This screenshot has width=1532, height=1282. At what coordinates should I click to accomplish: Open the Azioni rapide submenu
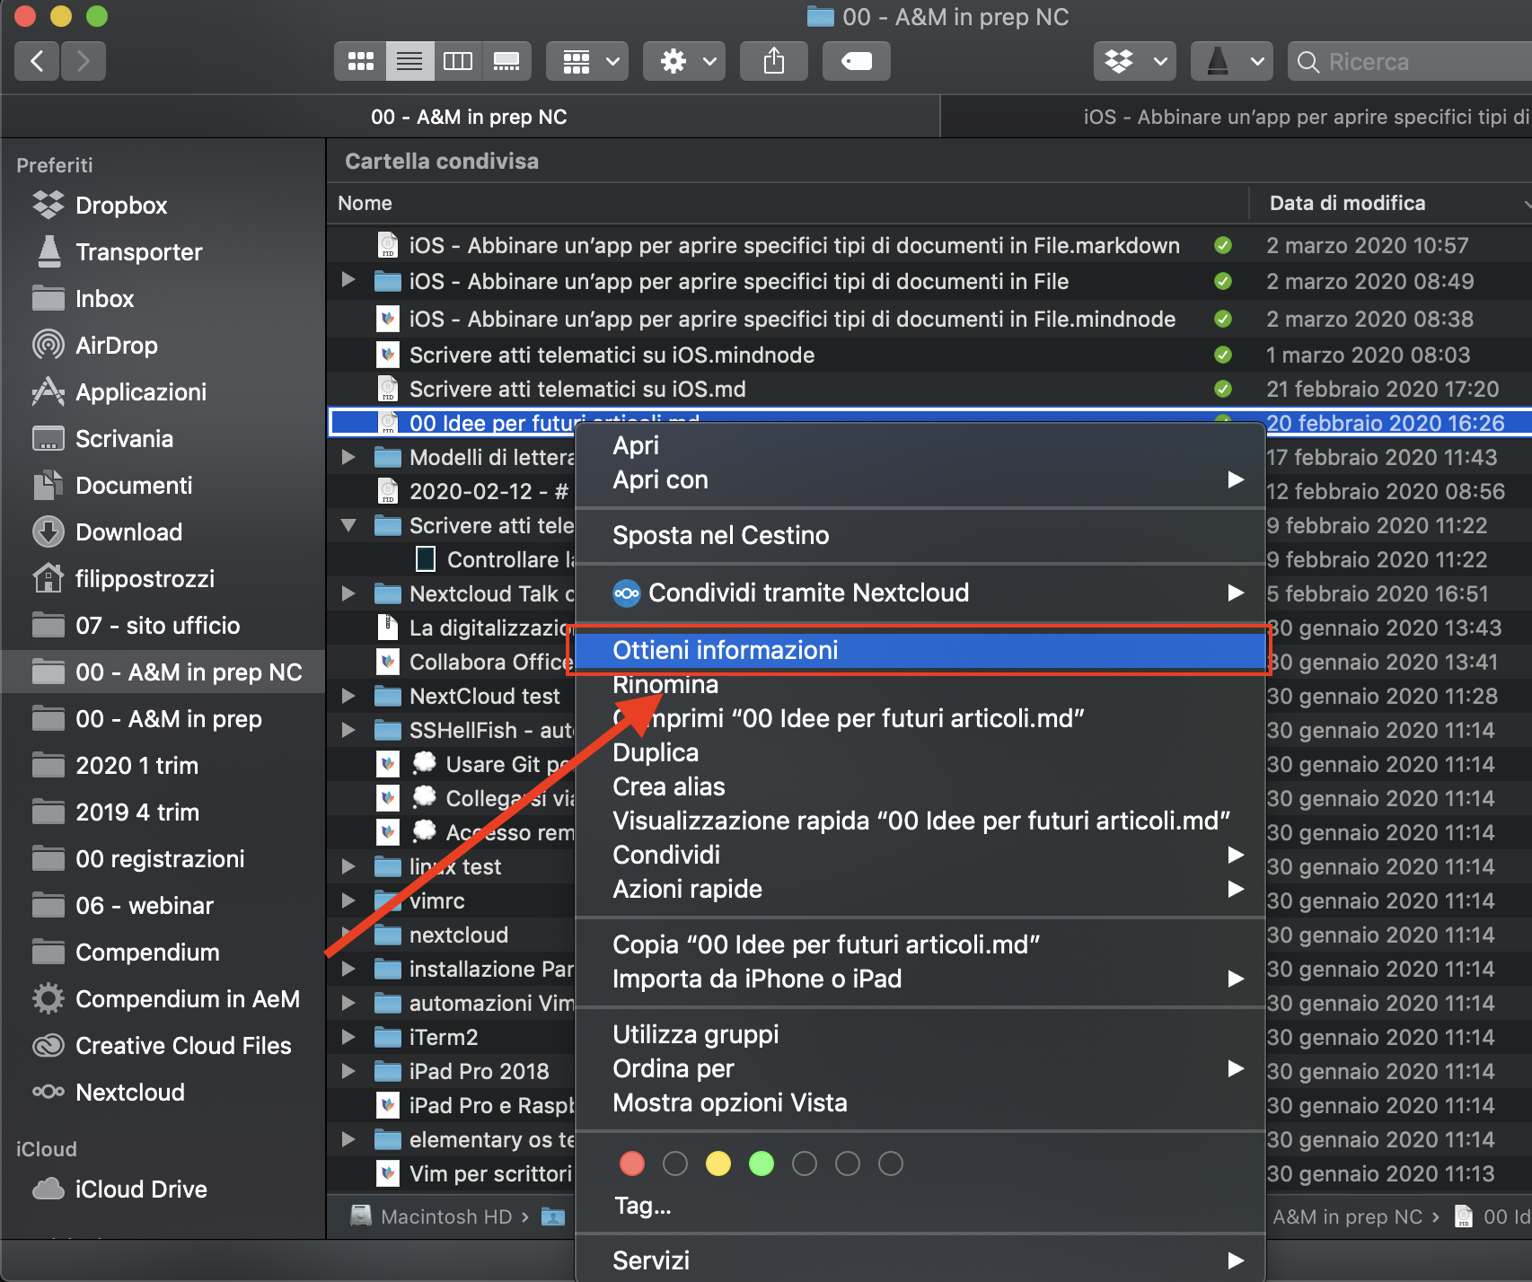pyautogui.click(x=920, y=889)
